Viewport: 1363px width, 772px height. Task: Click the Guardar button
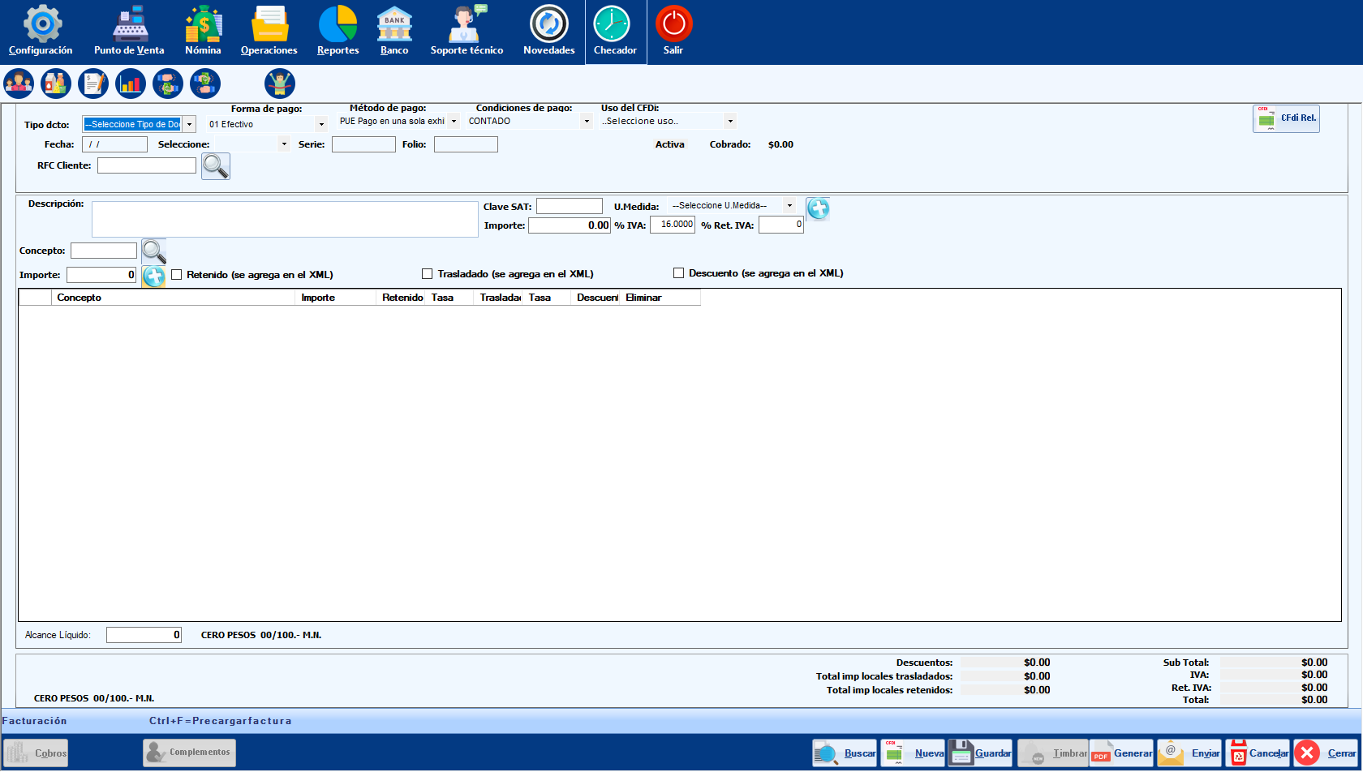click(x=980, y=753)
